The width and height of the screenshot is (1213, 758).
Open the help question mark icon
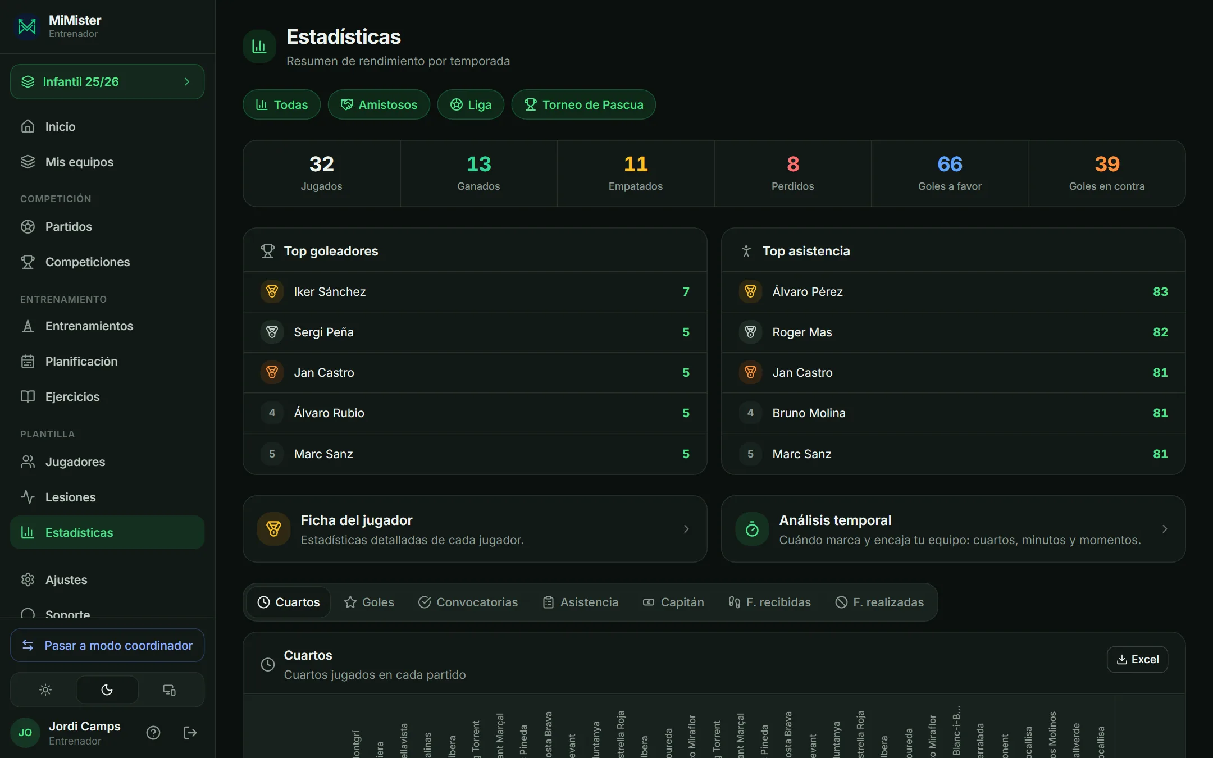[153, 732]
